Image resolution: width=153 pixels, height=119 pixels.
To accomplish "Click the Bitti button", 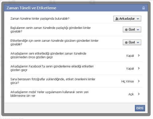I will pos(140,108).
